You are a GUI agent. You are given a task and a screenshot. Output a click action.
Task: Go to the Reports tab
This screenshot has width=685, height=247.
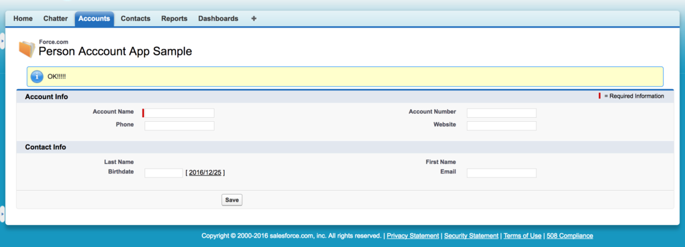(175, 19)
